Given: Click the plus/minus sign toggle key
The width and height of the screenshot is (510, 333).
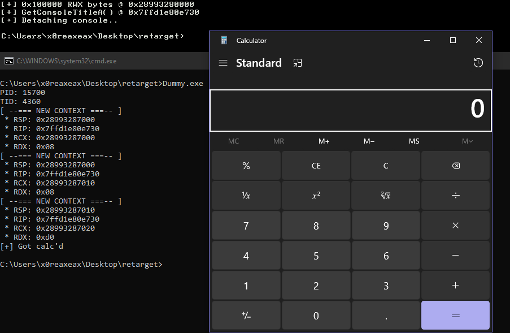Looking at the screenshot, I should pos(246,315).
